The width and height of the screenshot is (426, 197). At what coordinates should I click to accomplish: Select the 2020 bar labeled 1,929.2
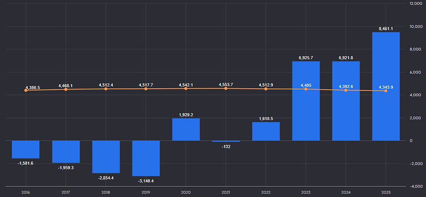coord(186,129)
